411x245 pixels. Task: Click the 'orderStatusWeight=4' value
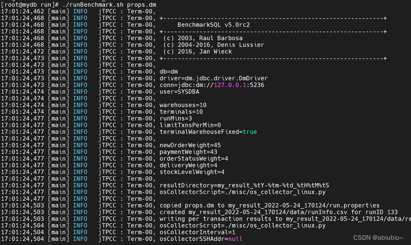click(194, 159)
